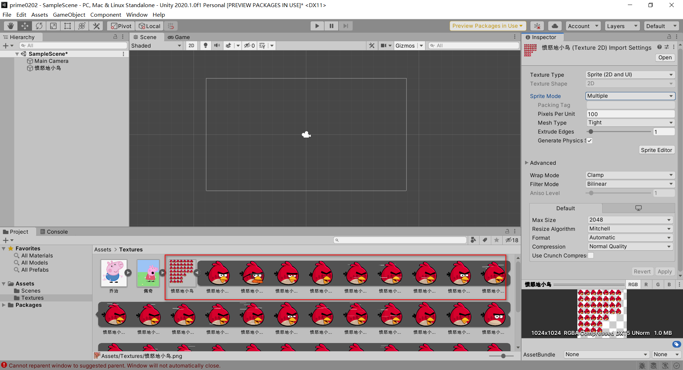The height and width of the screenshot is (370, 683).
Task: Adjust project thumbnail size slider
Action: click(x=503, y=356)
